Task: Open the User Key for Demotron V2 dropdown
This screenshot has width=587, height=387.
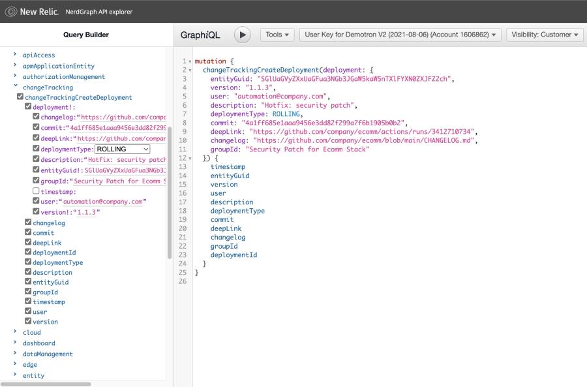Action: click(400, 35)
